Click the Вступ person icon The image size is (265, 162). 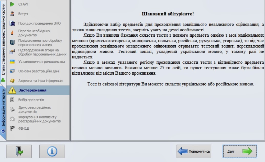tap(12, 14)
